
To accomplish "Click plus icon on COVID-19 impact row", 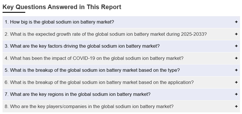I will tap(236, 58).
